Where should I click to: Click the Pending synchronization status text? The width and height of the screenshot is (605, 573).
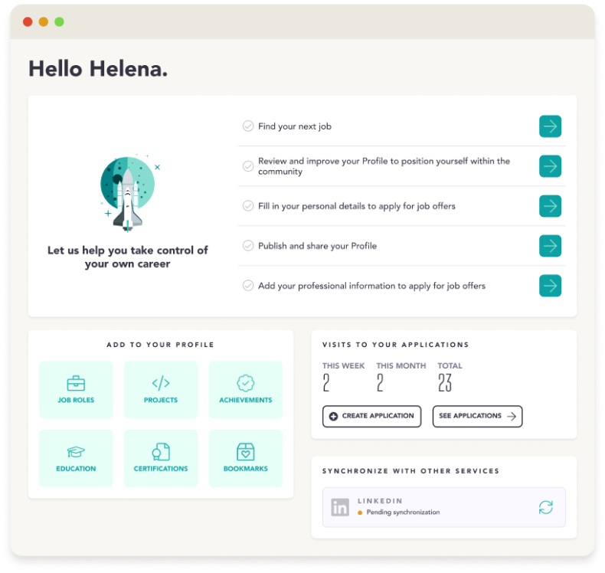tap(403, 512)
